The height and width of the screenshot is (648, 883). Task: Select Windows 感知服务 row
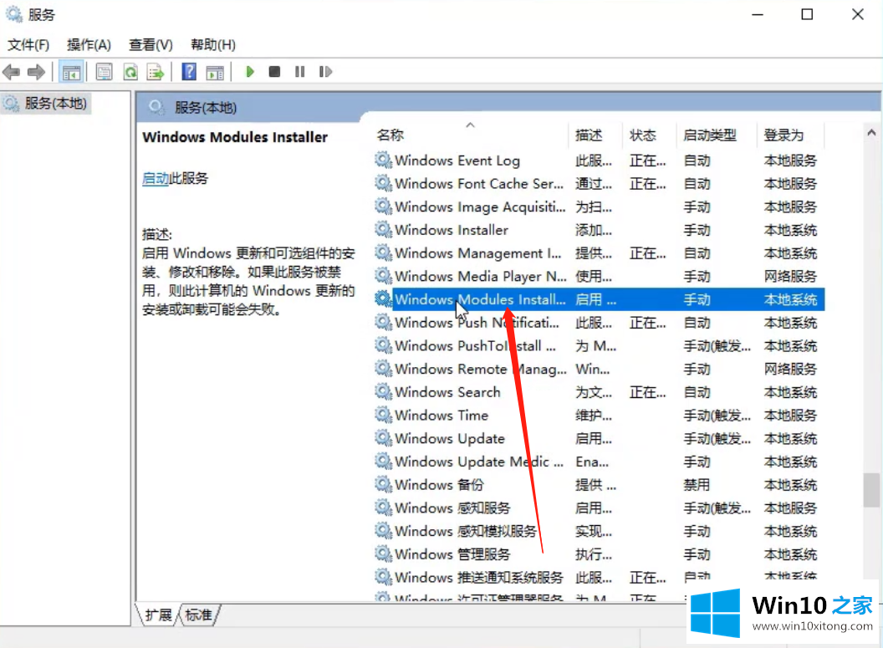click(x=600, y=508)
